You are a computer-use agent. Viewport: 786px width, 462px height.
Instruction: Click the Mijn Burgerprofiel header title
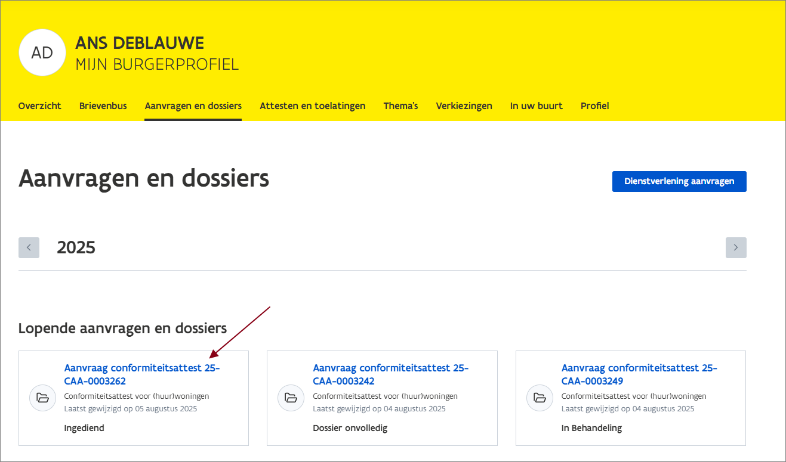157,64
